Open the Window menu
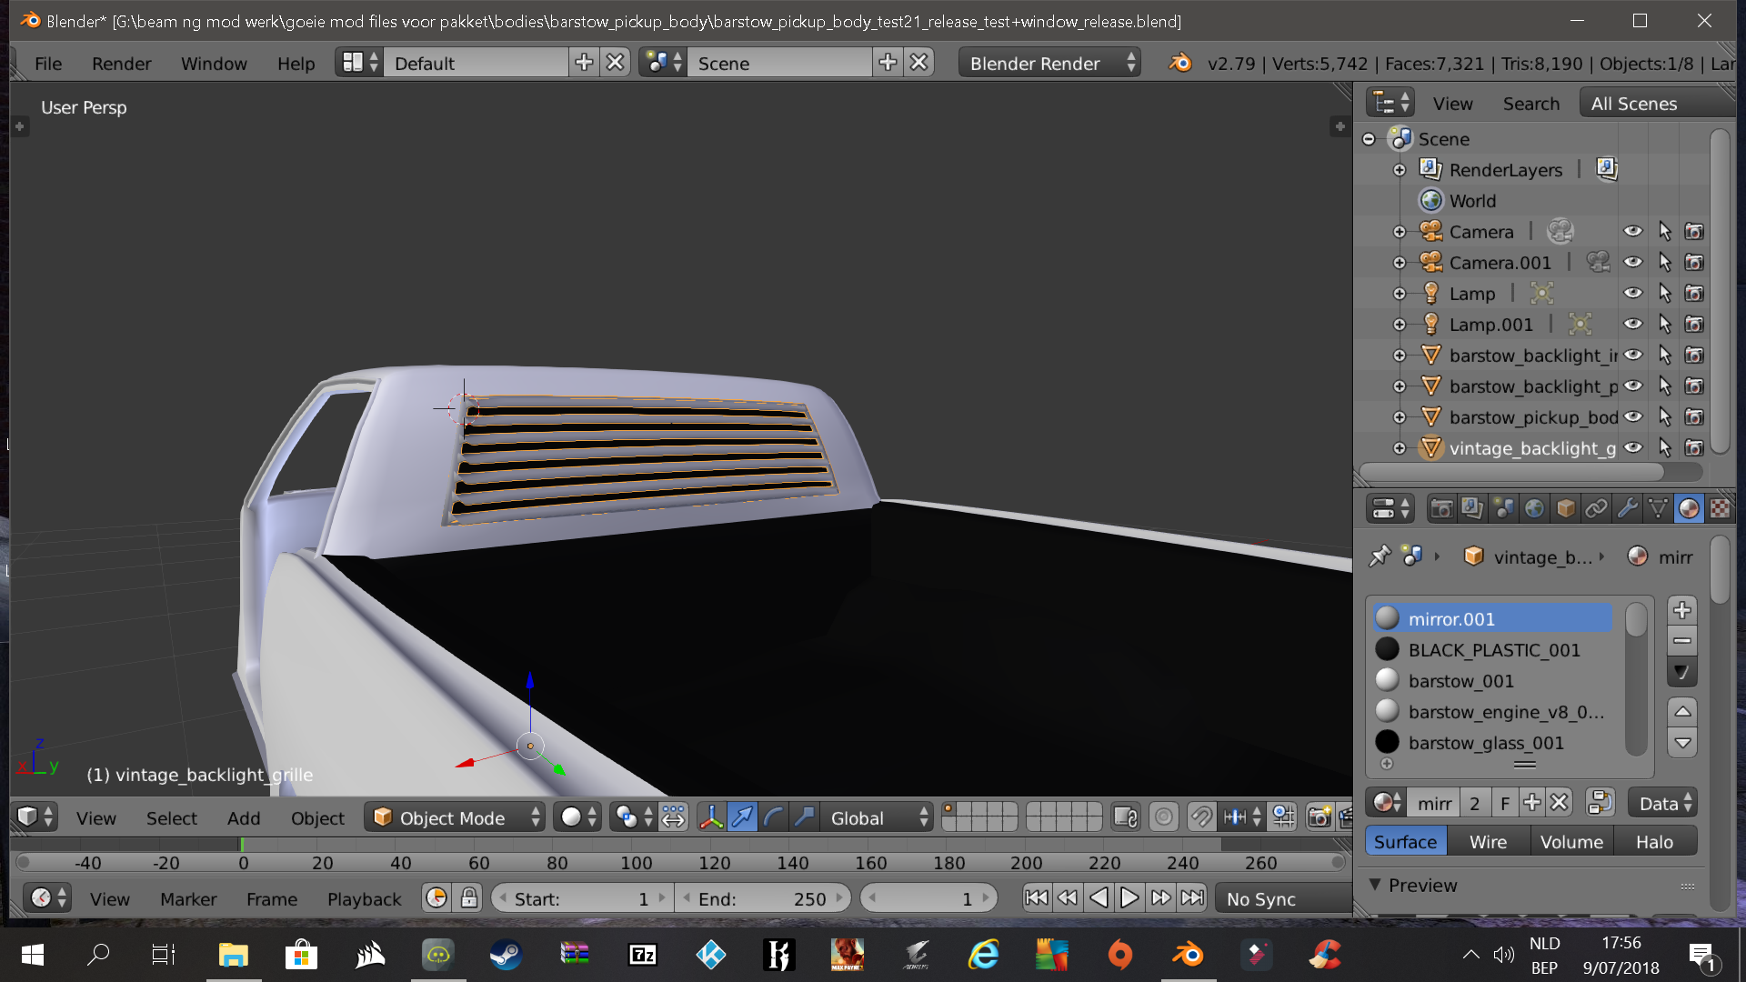The height and width of the screenshot is (982, 1746). click(214, 63)
